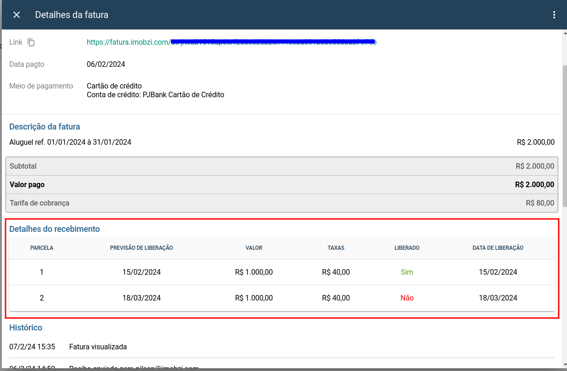Select the payment date 06/02/2024
Screen dimensions: 567x371
(x=106, y=64)
